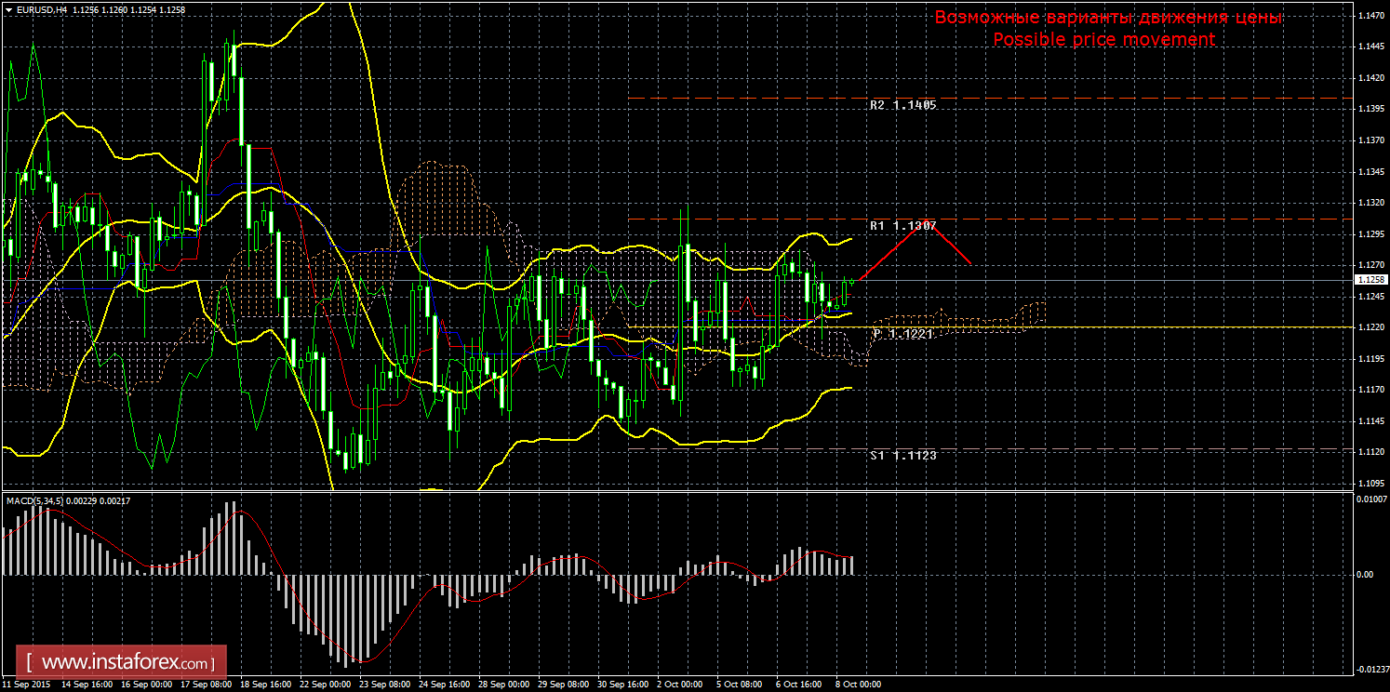Click the triangle arrow beside EURUSD,H4
Image resolution: width=1390 pixels, height=692 pixels.
(8, 9)
